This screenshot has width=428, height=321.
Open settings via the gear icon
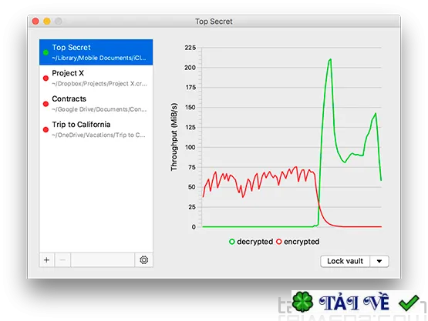coord(144,260)
